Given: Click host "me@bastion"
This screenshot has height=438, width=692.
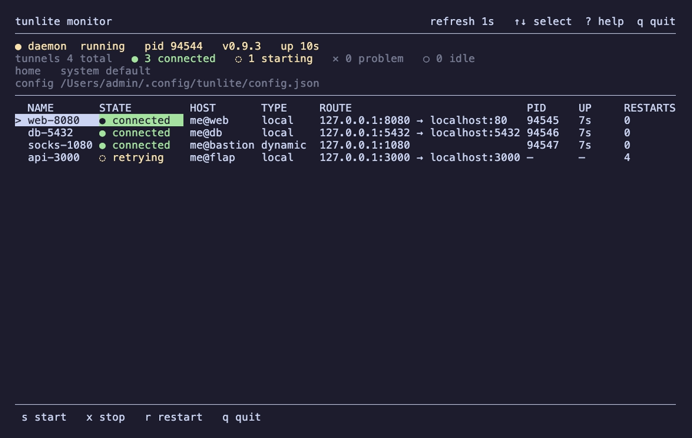Looking at the screenshot, I should tap(222, 145).
